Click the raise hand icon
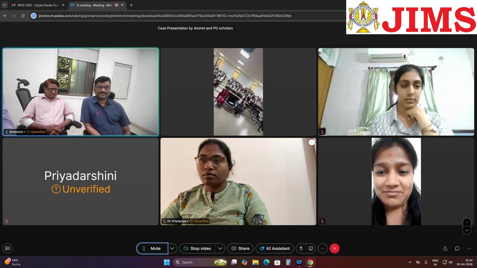The width and height of the screenshot is (477, 268). [x=301, y=248]
